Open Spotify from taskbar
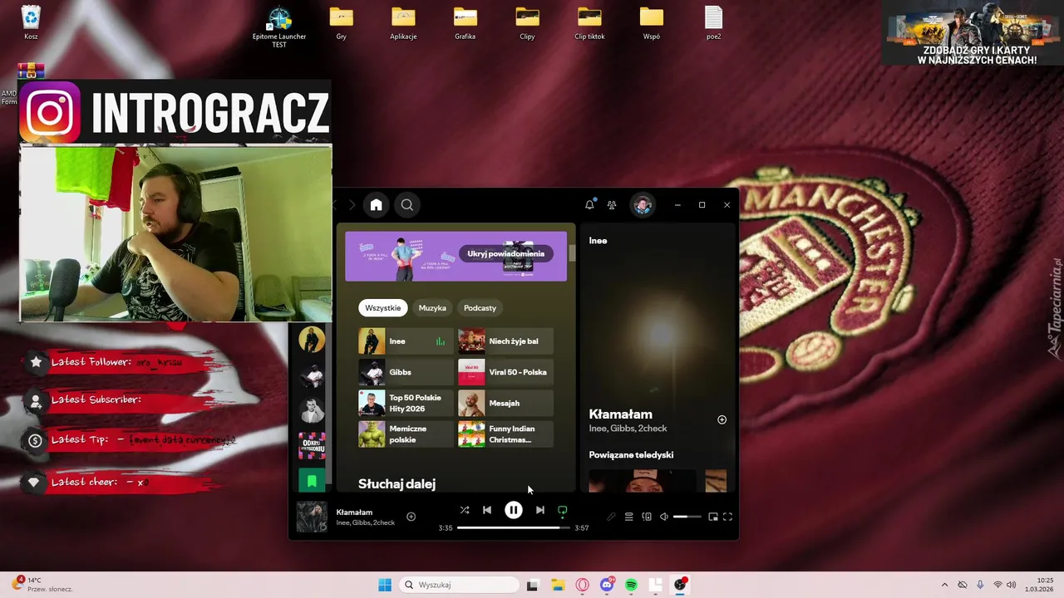 [x=631, y=585]
